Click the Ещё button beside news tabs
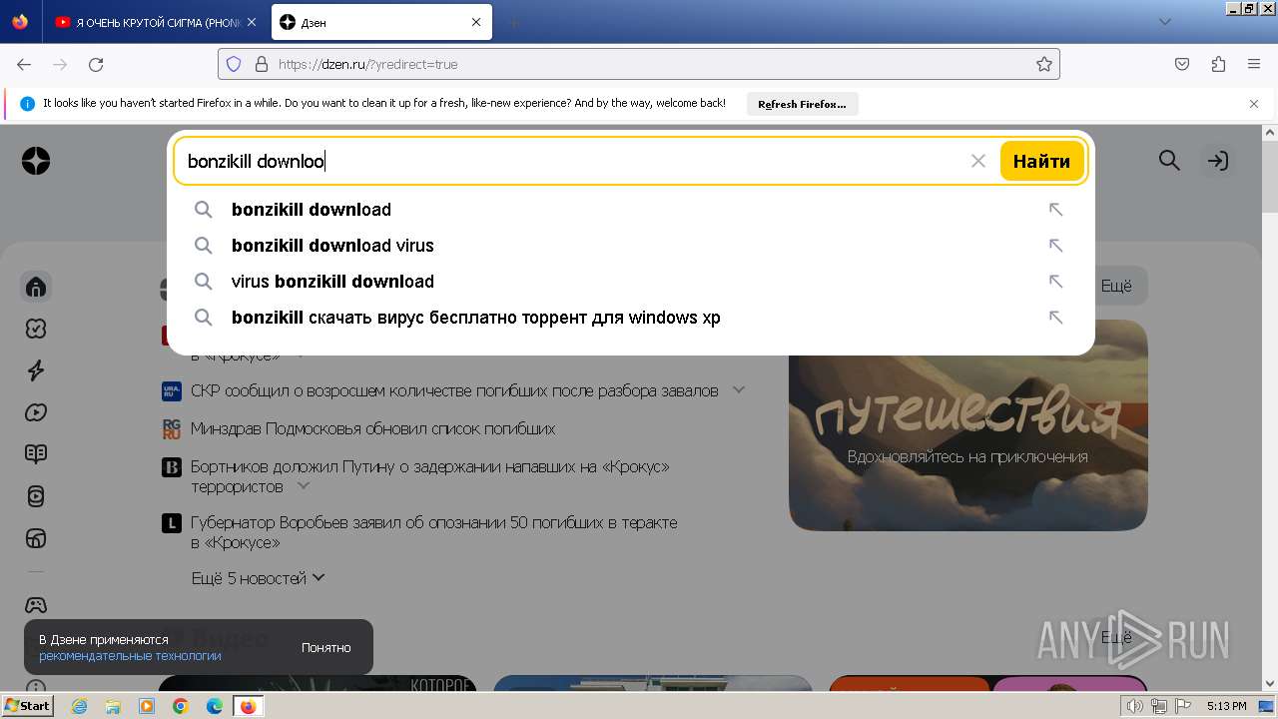The image size is (1278, 719). click(x=1116, y=287)
